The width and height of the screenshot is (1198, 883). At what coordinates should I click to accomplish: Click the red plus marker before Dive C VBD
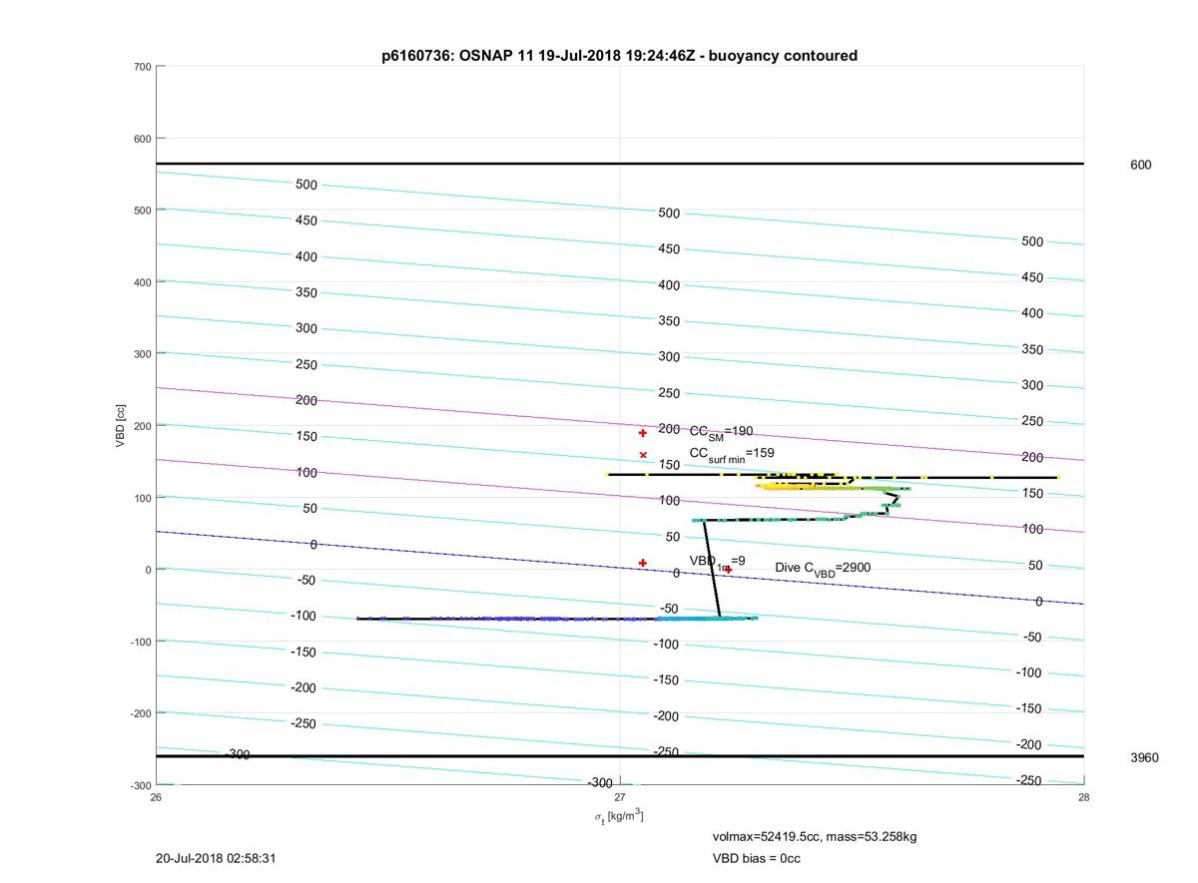[x=728, y=570]
